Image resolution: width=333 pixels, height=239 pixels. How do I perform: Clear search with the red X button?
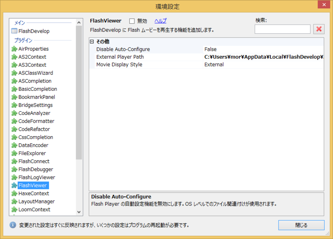tap(319, 29)
